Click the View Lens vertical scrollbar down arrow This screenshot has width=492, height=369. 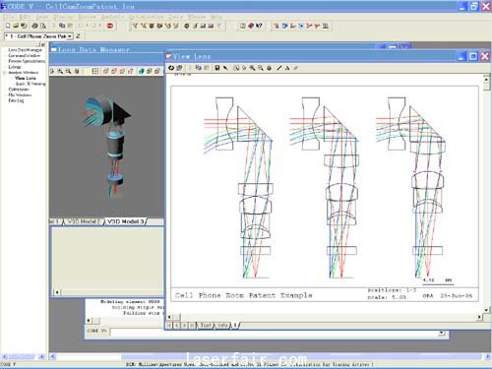(486, 310)
